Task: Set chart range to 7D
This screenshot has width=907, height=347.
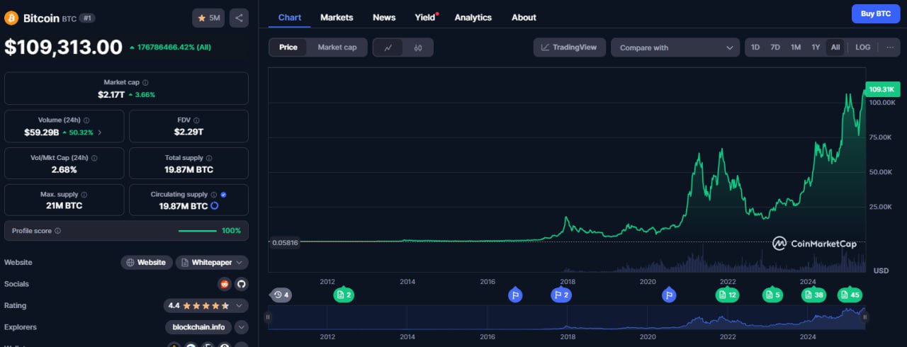Action: 775,47
